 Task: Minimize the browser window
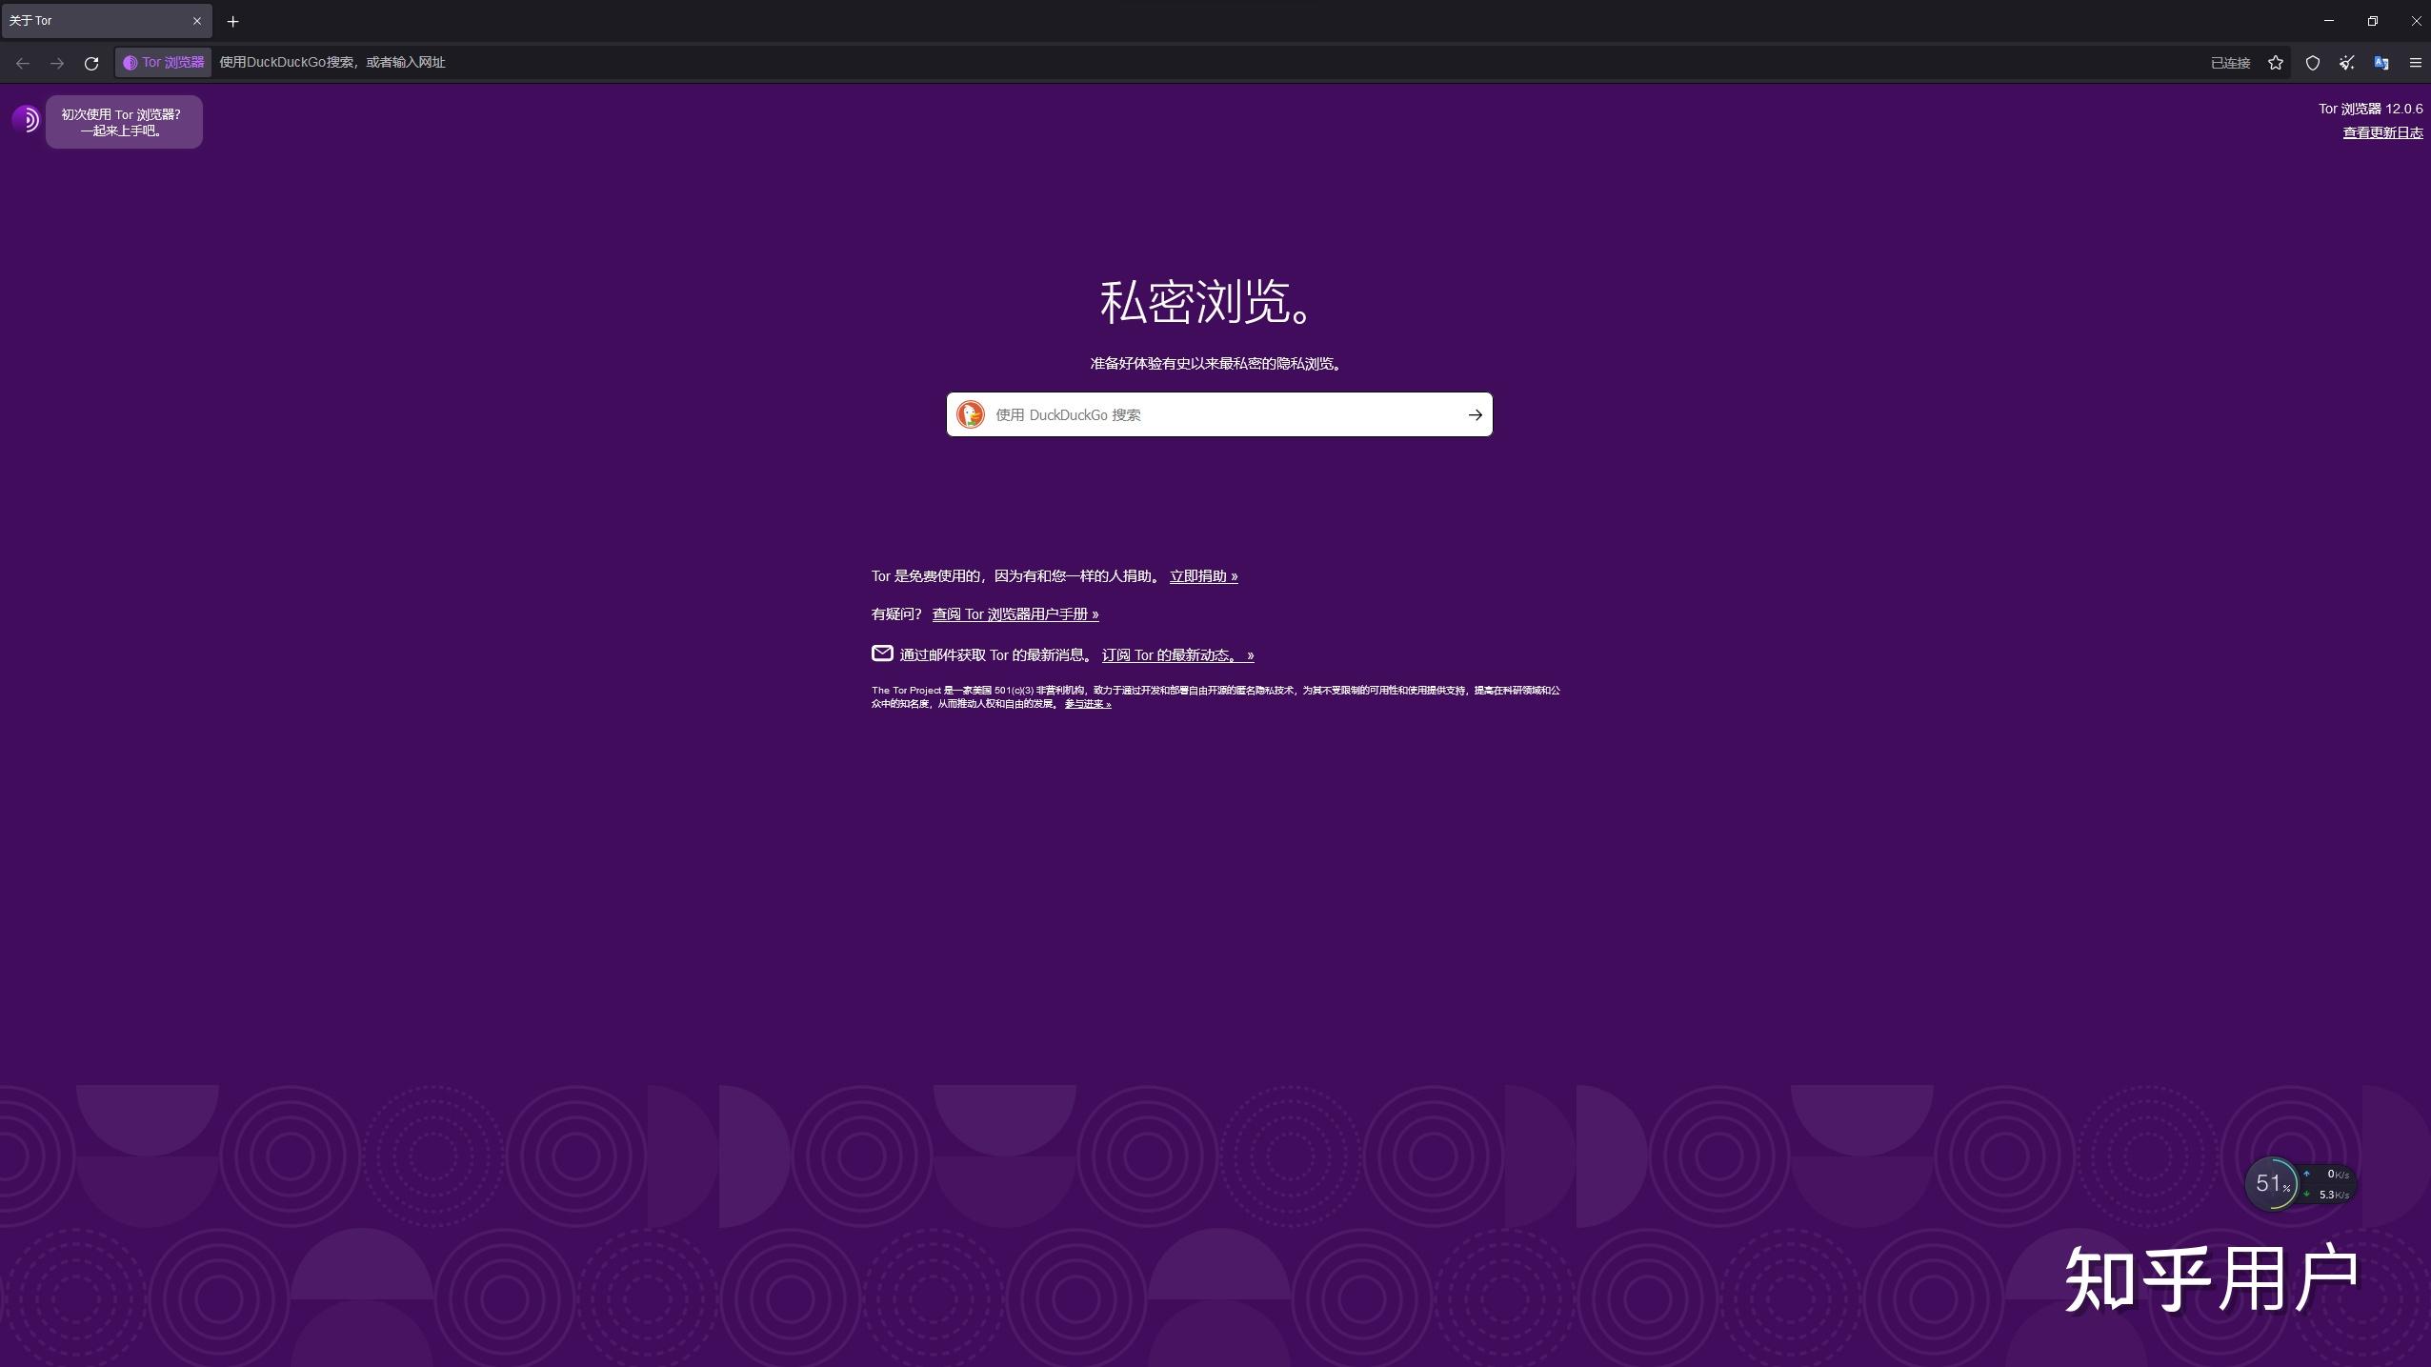click(2328, 21)
